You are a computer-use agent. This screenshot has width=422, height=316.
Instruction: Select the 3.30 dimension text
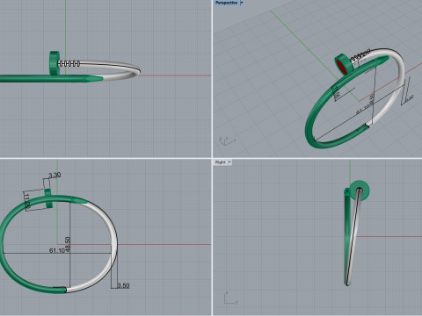coord(55,175)
